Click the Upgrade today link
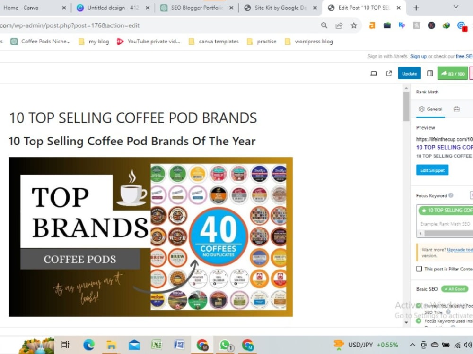This screenshot has width=473, height=354. (460, 250)
